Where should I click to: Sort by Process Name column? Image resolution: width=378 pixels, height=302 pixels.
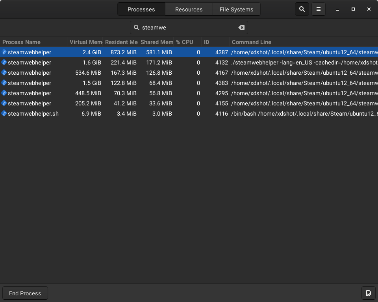33,42
